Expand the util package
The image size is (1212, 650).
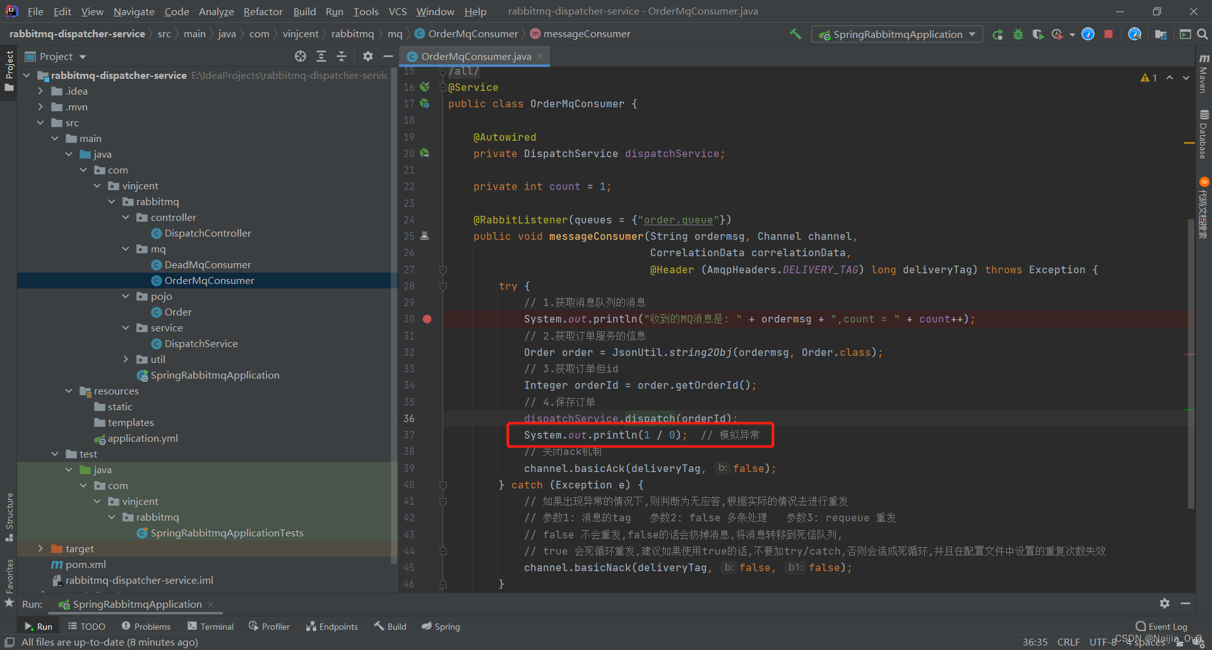[x=126, y=359]
